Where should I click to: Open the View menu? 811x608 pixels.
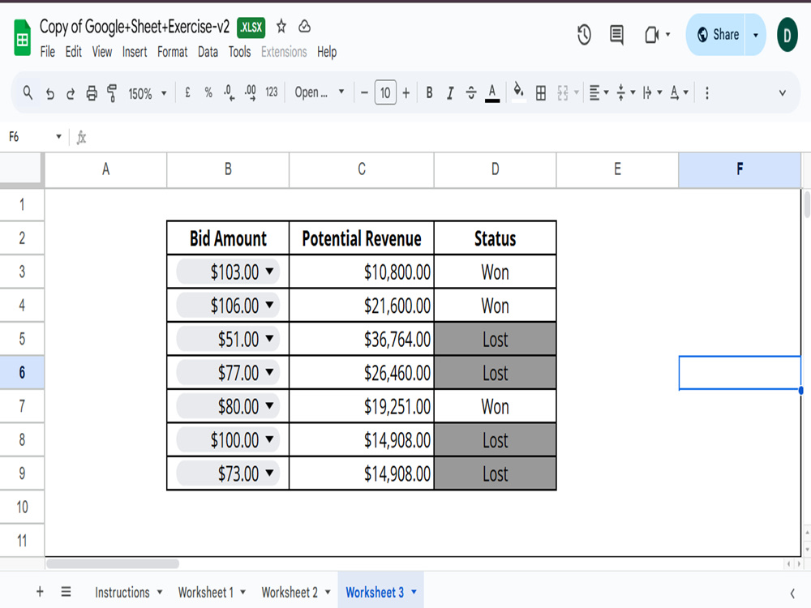[102, 52]
